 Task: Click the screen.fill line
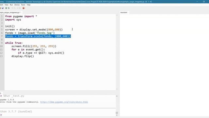34,46
